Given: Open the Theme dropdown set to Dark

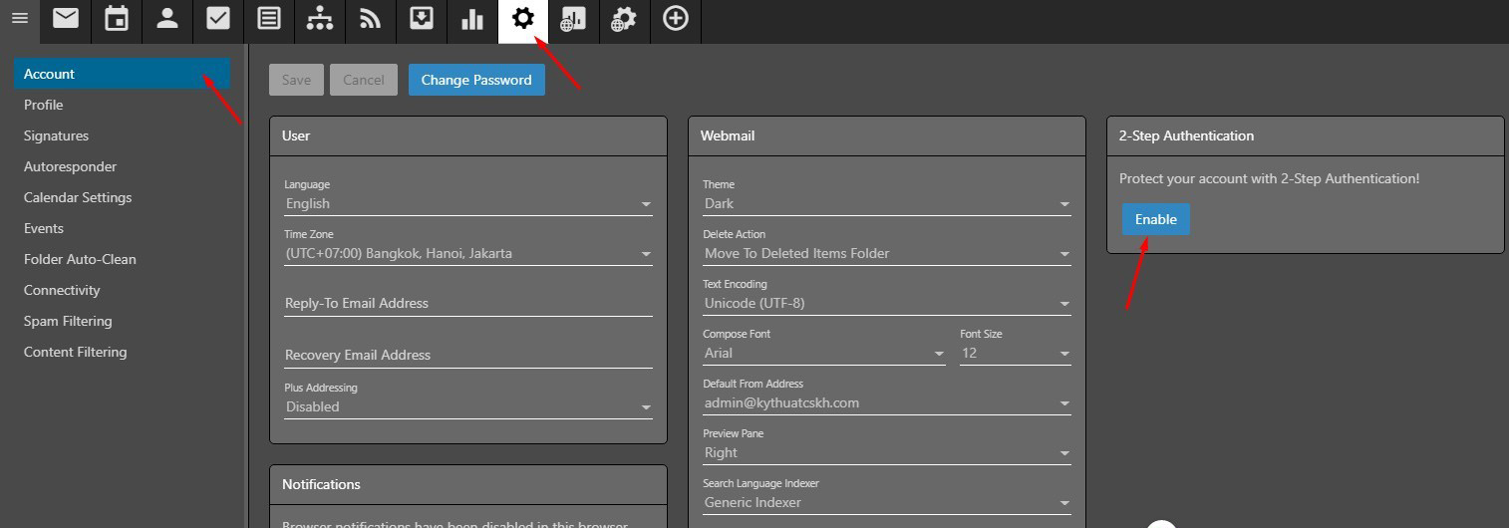Looking at the screenshot, I should pos(886,203).
